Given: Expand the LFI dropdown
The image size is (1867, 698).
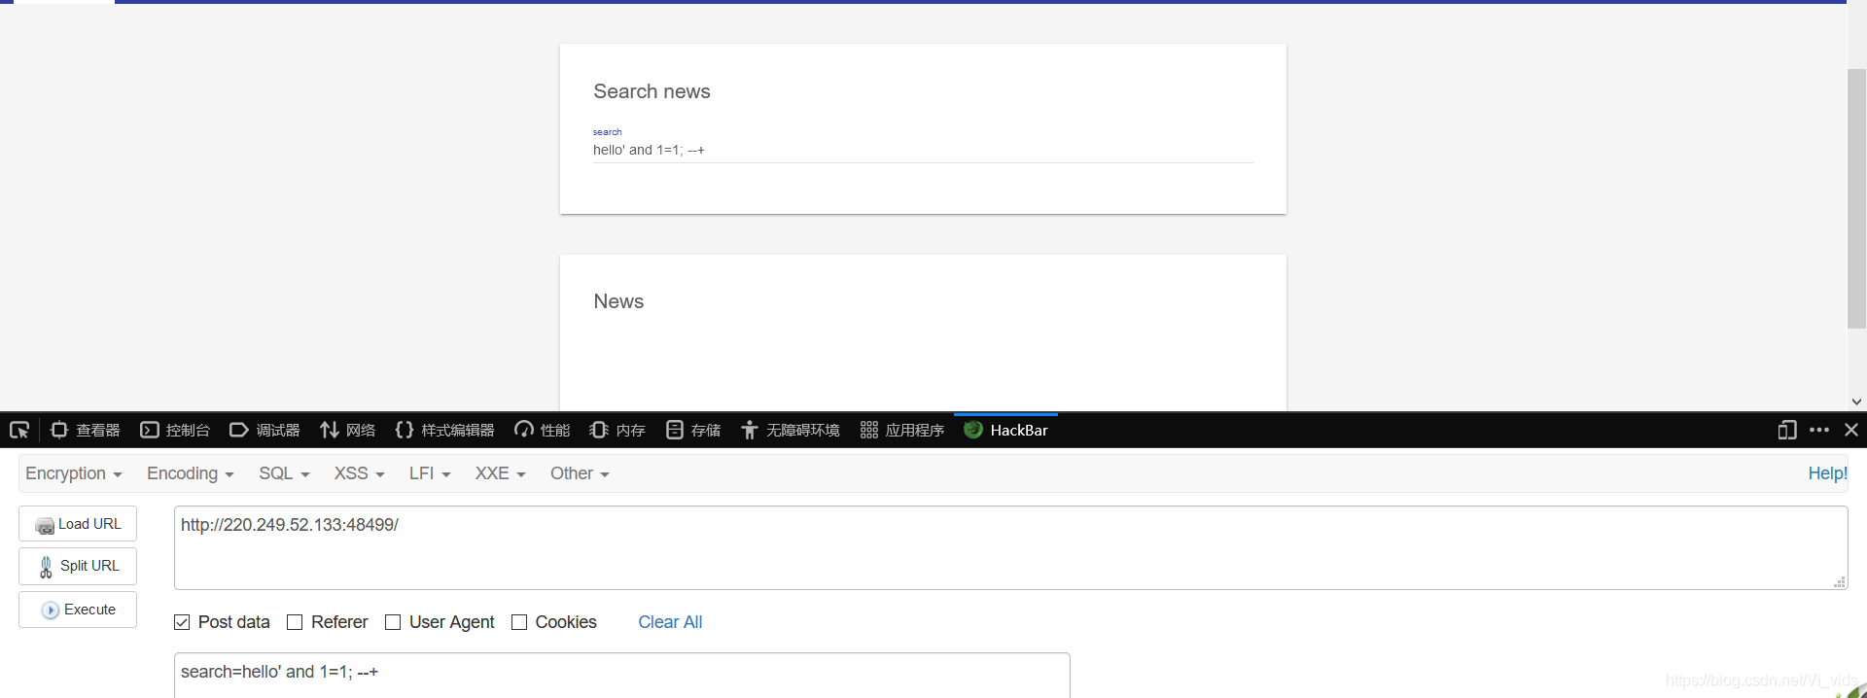Looking at the screenshot, I should point(430,473).
